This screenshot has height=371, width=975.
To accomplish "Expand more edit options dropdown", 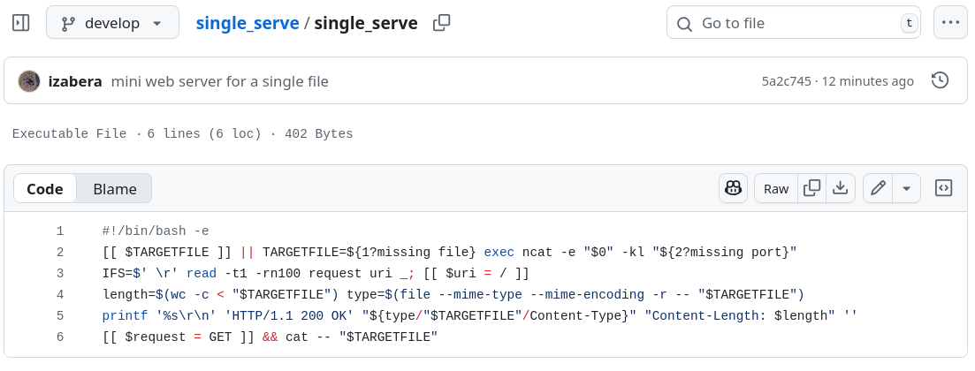I will [906, 188].
